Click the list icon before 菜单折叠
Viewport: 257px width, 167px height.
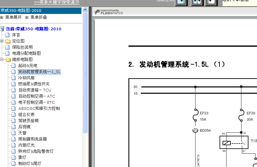27,17
